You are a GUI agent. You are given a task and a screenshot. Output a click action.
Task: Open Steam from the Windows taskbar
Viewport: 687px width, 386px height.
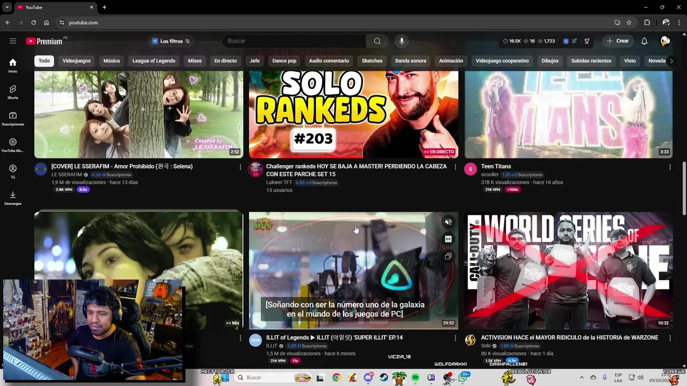coord(384,377)
